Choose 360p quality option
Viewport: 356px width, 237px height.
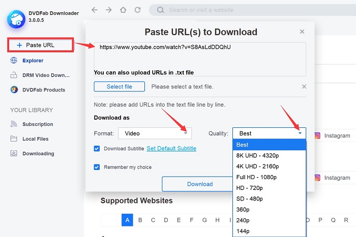click(x=269, y=210)
